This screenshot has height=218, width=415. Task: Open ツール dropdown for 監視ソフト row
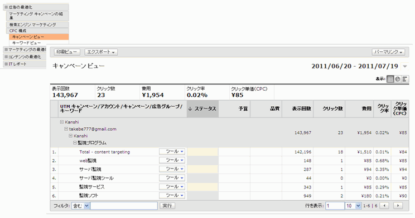[x=172, y=195]
